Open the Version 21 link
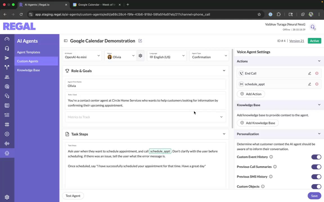324x202 pixels. click(x=296, y=41)
